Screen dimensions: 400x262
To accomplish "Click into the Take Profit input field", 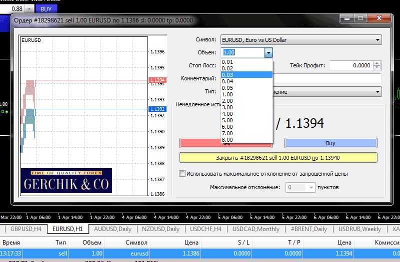I will tap(350, 65).
